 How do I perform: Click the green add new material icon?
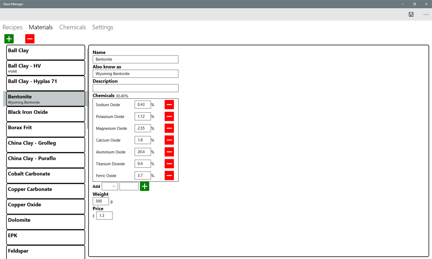pyautogui.click(x=9, y=39)
